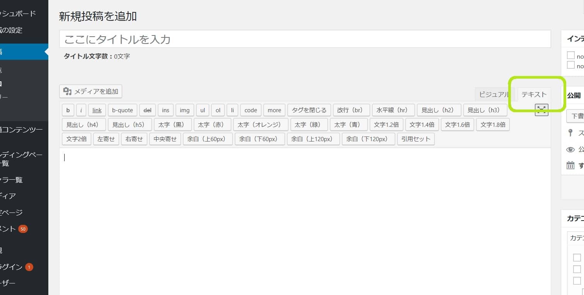Align right with the 右寄せ button
Image resolution: width=584 pixels, height=295 pixels.
134,139
